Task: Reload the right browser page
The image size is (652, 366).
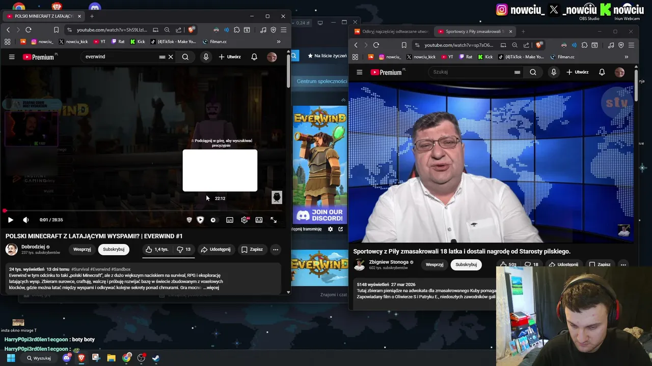Action: (376, 45)
